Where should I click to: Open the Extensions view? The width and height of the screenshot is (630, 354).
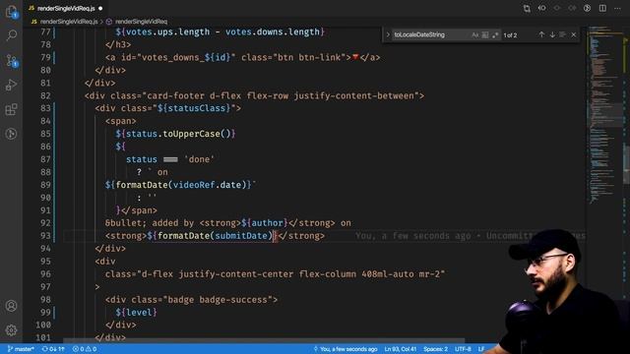pyautogui.click(x=11, y=109)
